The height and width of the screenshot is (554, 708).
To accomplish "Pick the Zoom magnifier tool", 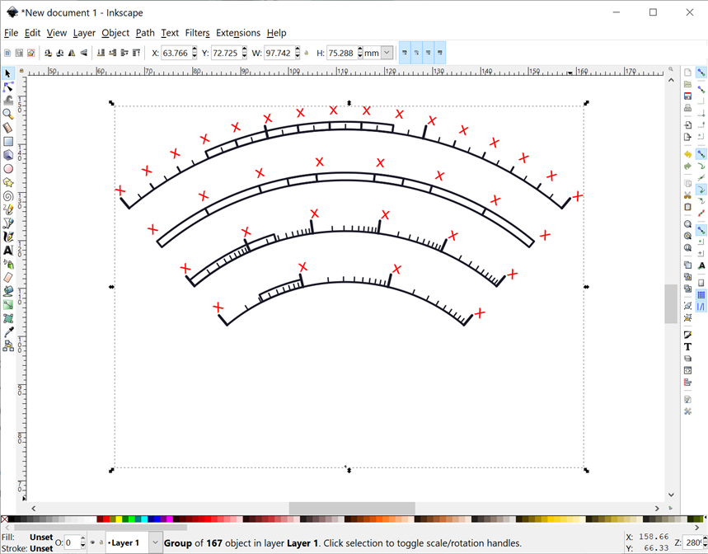I will 8,114.
